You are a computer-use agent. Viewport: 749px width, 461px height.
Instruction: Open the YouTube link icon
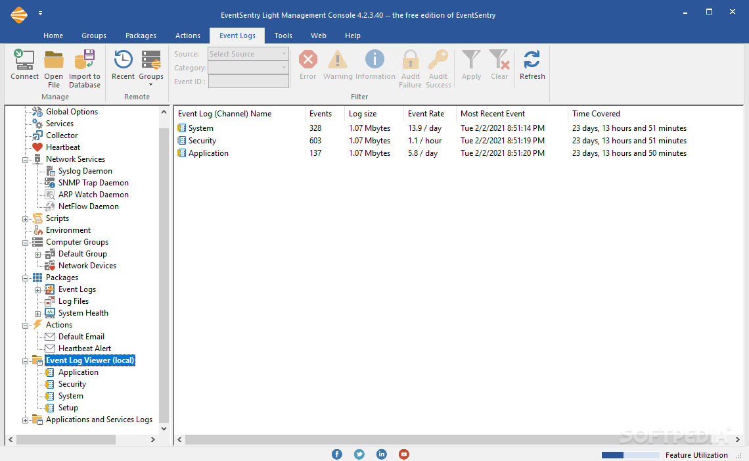403,454
